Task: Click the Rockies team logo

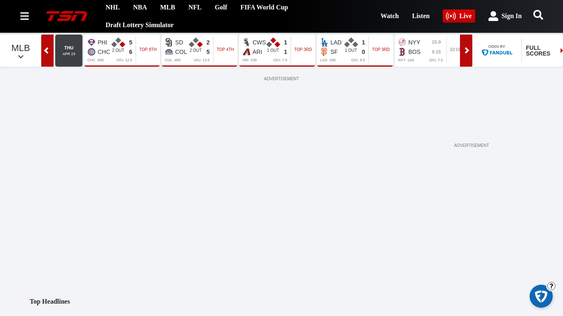Action: (x=169, y=52)
